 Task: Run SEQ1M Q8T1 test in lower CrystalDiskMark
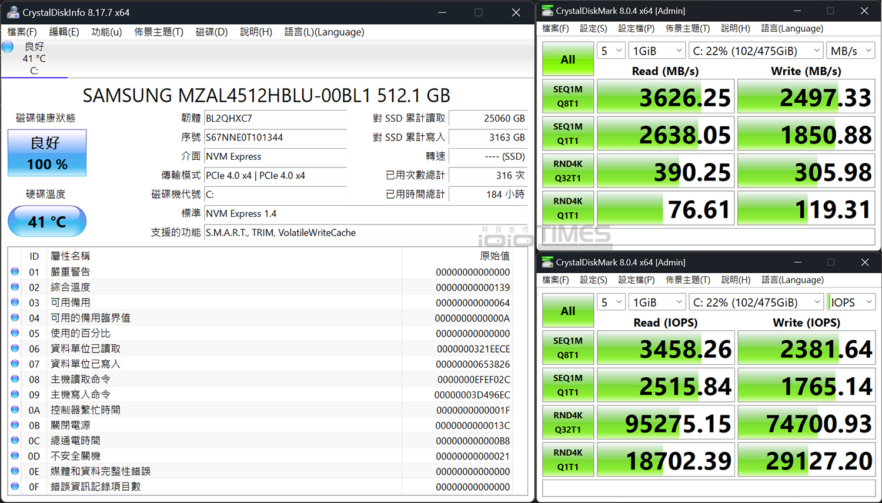tap(568, 348)
